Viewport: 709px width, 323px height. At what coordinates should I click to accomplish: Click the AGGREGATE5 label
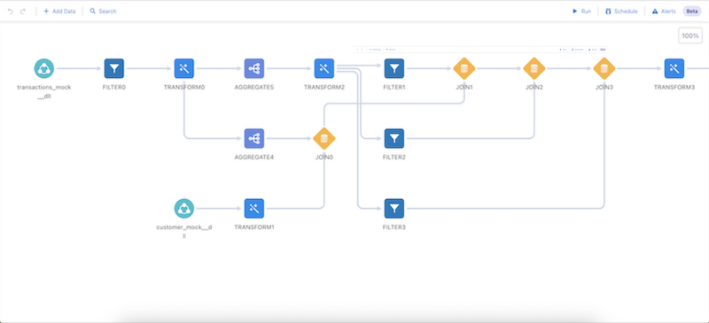[254, 88]
